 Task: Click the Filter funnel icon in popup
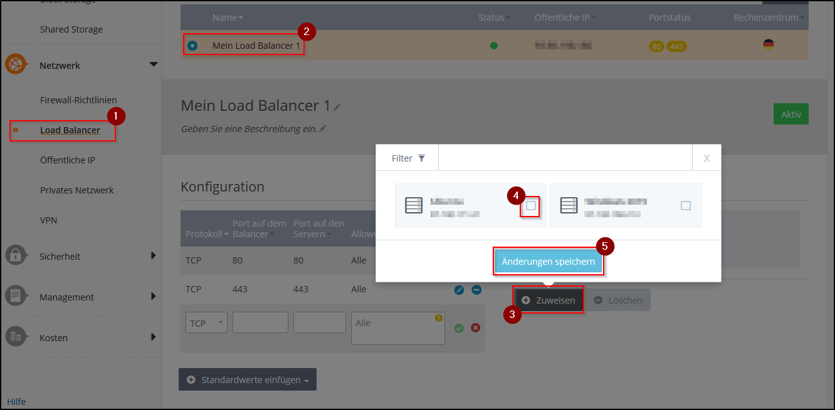coord(422,158)
